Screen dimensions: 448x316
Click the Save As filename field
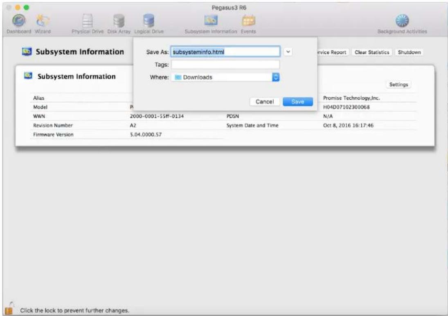click(225, 52)
